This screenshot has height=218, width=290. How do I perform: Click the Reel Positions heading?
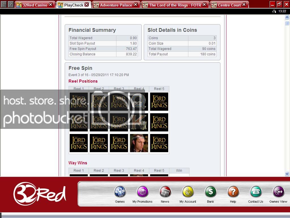[83, 81]
